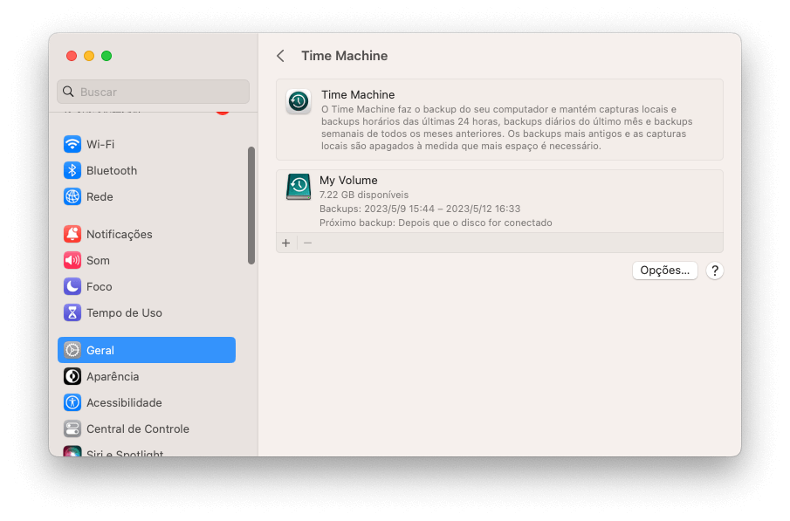Viewport: 790px width, 521px height.
Task: Click the Tempo de Uso hourglass icon
Action: [72, 312]
